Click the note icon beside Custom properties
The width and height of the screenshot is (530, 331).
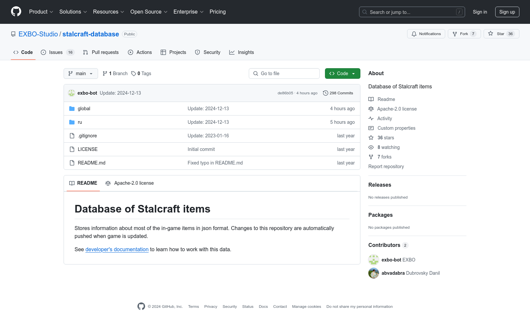[371, 128]
